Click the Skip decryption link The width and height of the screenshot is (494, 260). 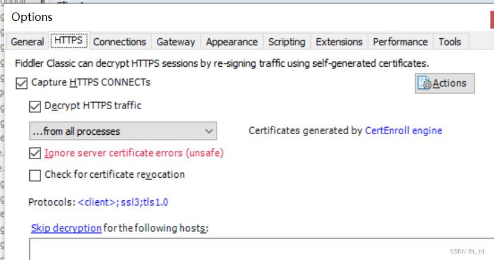pyautogui.click(x=66, y=228)
